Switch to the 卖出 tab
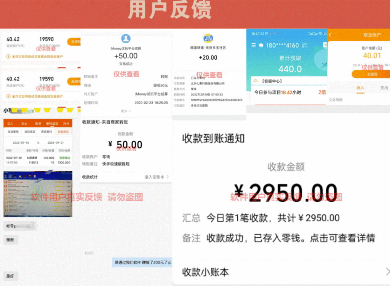The image size is (390, 286). click(24, 123)
